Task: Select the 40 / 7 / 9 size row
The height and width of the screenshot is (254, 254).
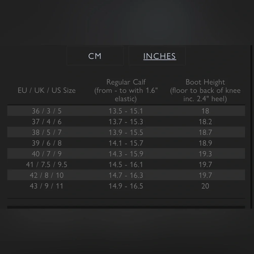Action: click(x=47, y=154)
